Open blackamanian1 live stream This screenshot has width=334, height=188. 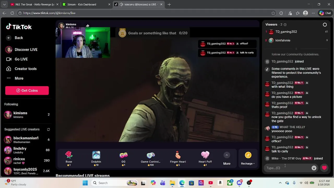pyautogui.click(x=27, y=140)
